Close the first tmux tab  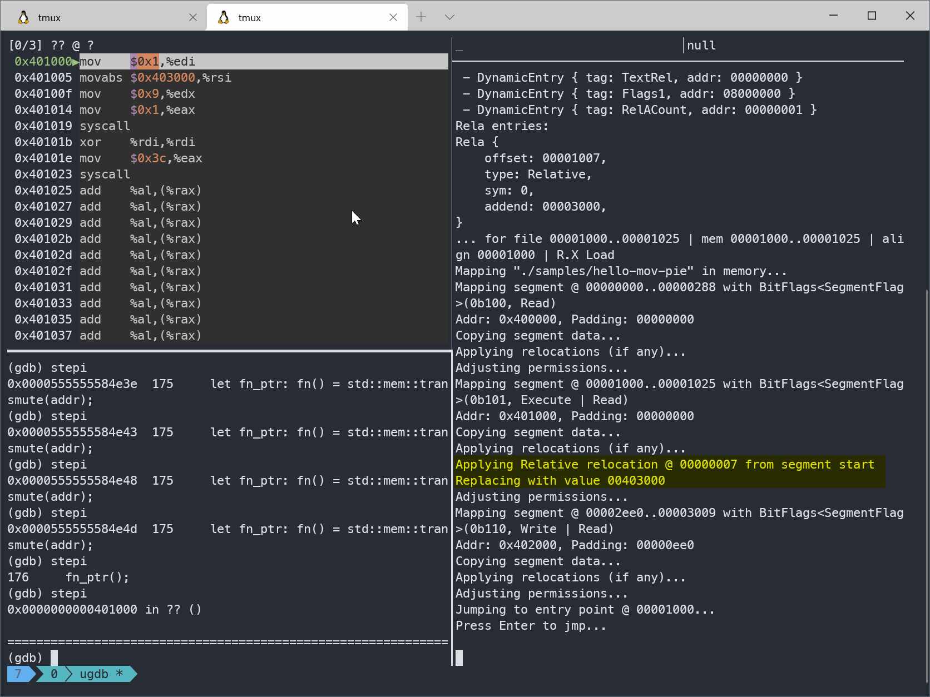pyautogui.click(x=193, y=18)
